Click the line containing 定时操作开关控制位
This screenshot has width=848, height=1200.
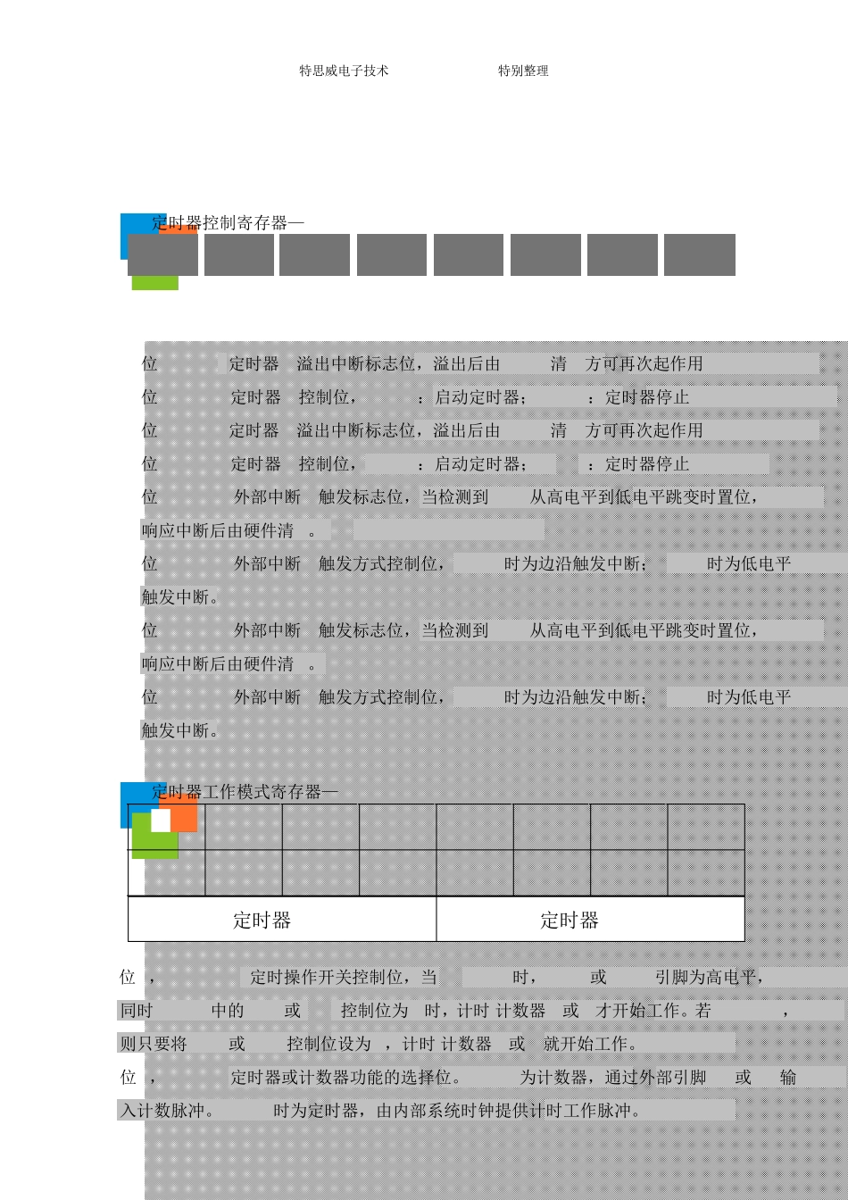pyautogui.click(x=442, y=978)
